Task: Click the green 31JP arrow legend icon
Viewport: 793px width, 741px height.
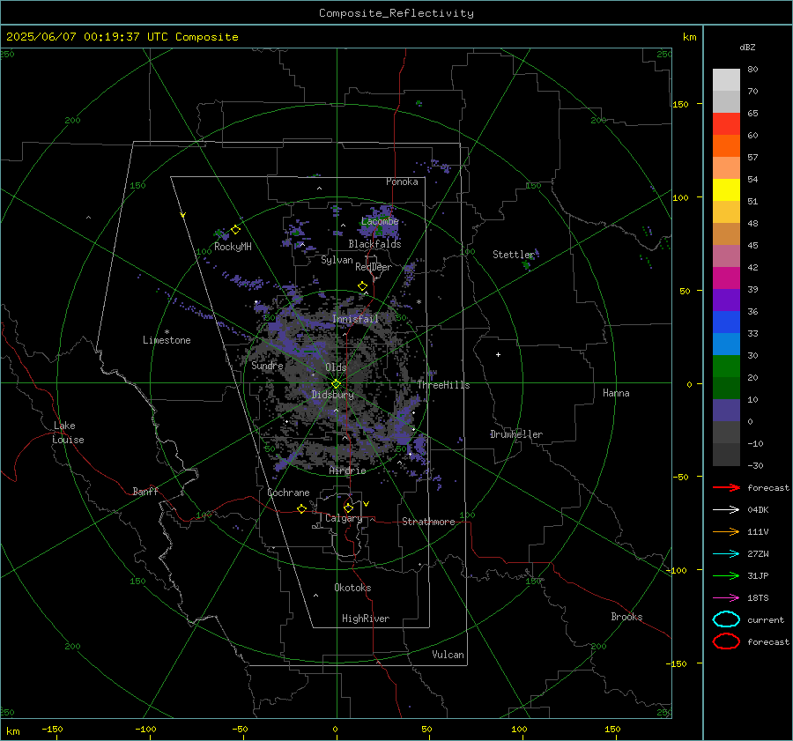Action: [726, 575]
